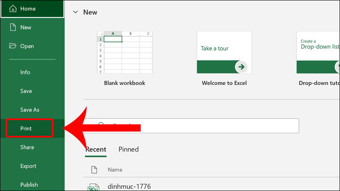Image resolution: width=340 pixels, height=191 pixels.
Task: Click the Open folder icon in sidebar
Action: click(x=13, y=46)
